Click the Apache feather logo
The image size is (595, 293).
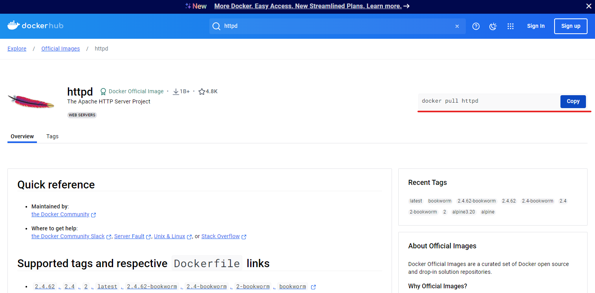[x=31, y=102]
